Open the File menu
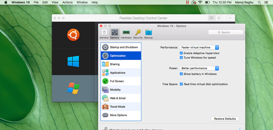Screen dimensions: 273x130 [36, 3]
